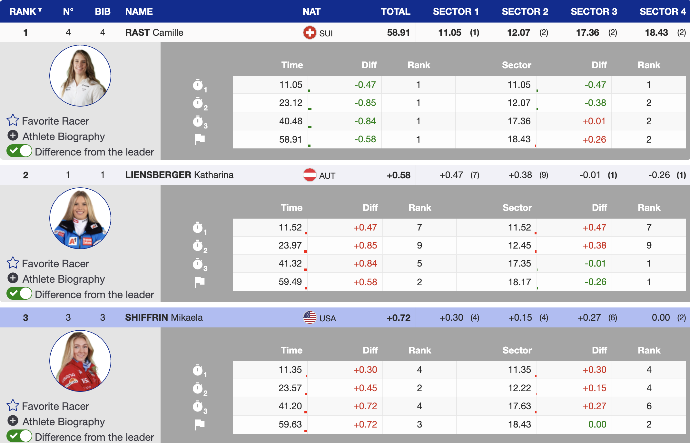Toggle Rast's Difference from the leader switch

tap(19, 151)
